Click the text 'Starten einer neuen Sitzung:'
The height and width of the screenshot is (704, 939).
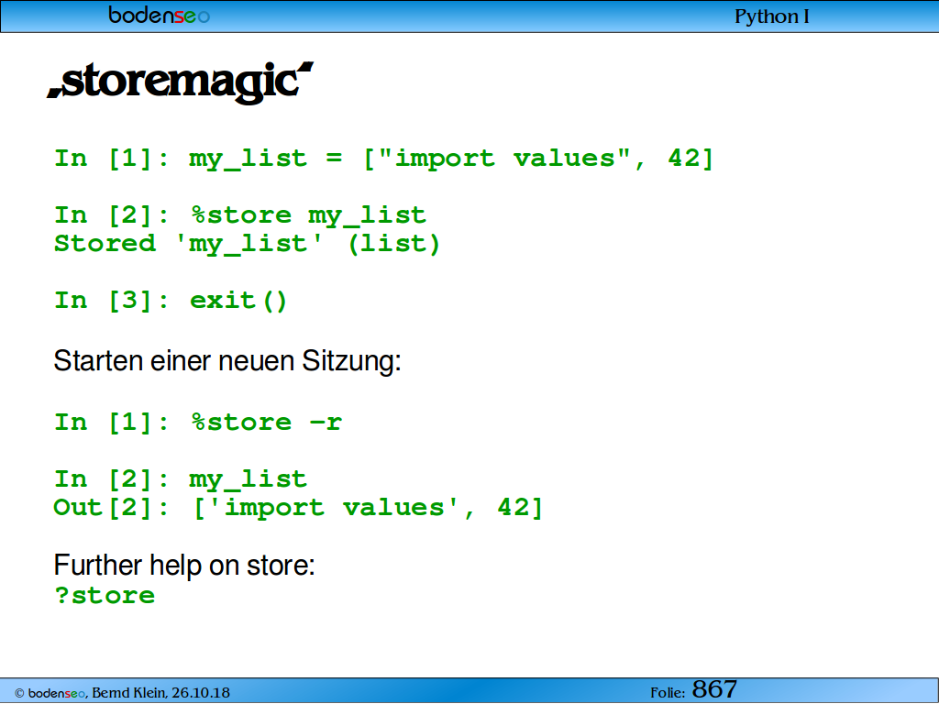pyautogui.click(x=227, y=361)
